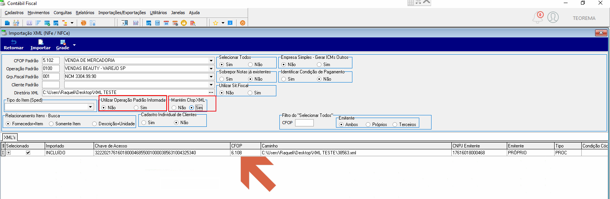Click the purple chart report icon

coord(136,23)
